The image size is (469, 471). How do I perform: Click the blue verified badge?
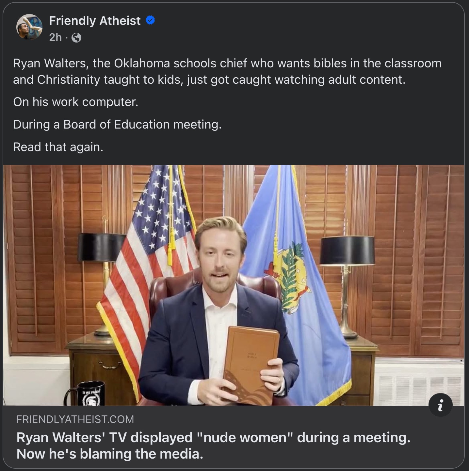[x=150, y=21]
